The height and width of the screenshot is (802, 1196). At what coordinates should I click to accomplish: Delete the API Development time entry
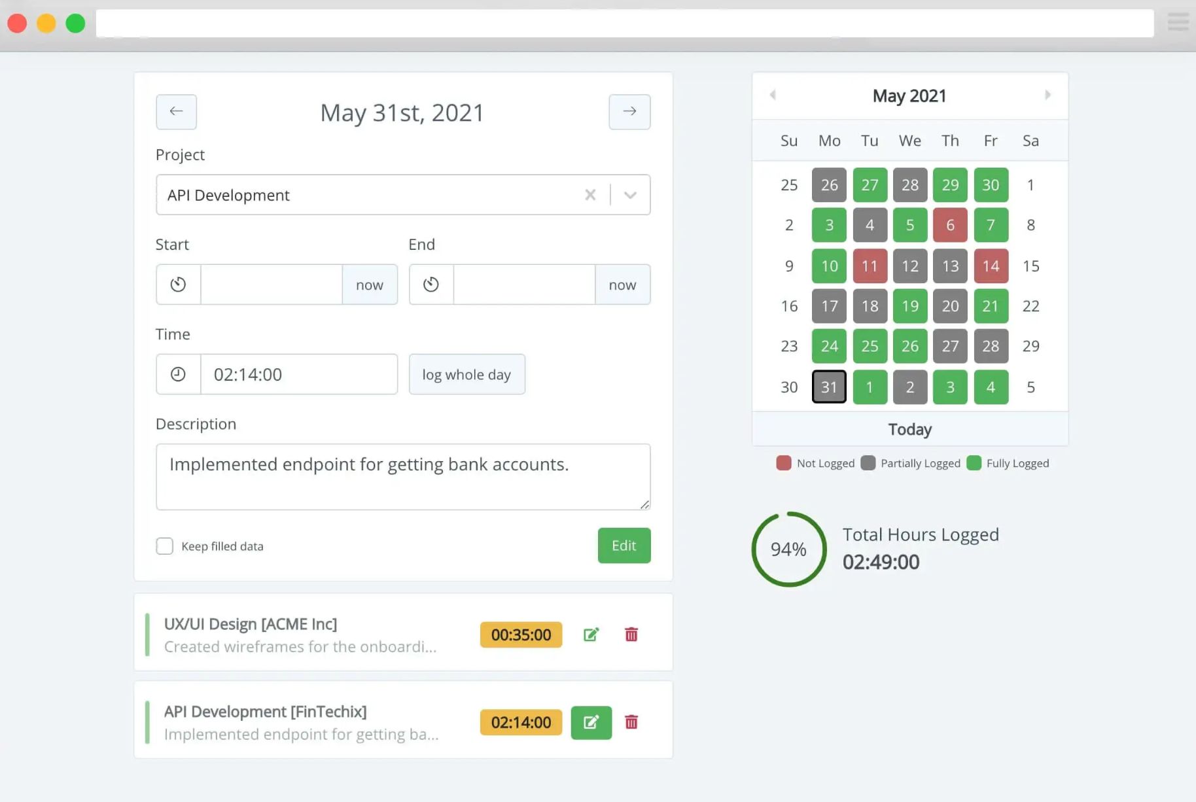coord(631,722)
